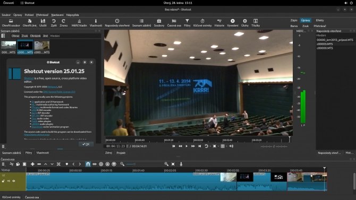Hide track V1 with eye icon

pyautogui.click(x=14, y=181)
